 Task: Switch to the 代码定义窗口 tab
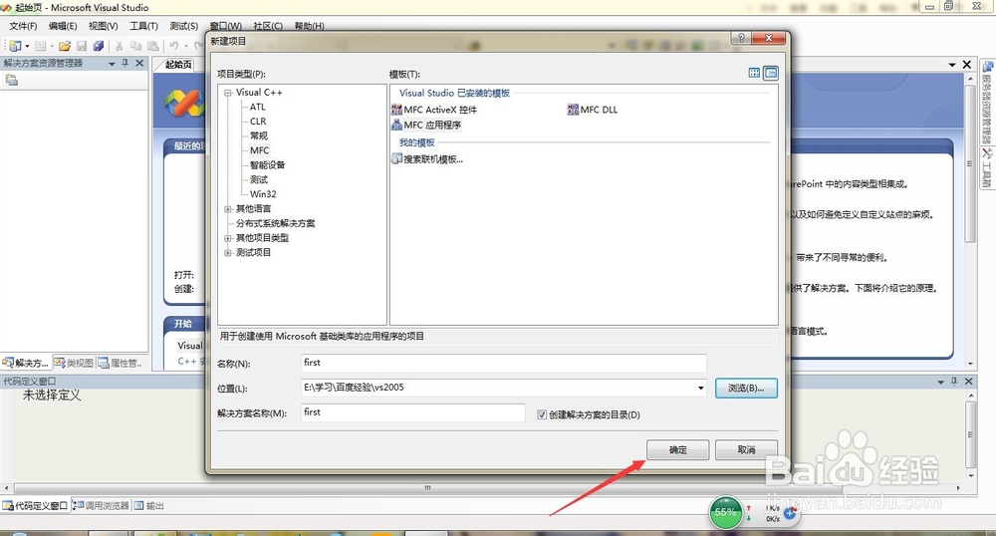(x=35, y=505)
